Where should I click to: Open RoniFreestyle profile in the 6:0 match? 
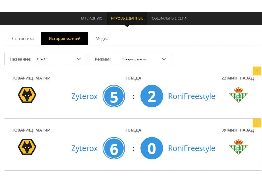[x=192, y=148]
